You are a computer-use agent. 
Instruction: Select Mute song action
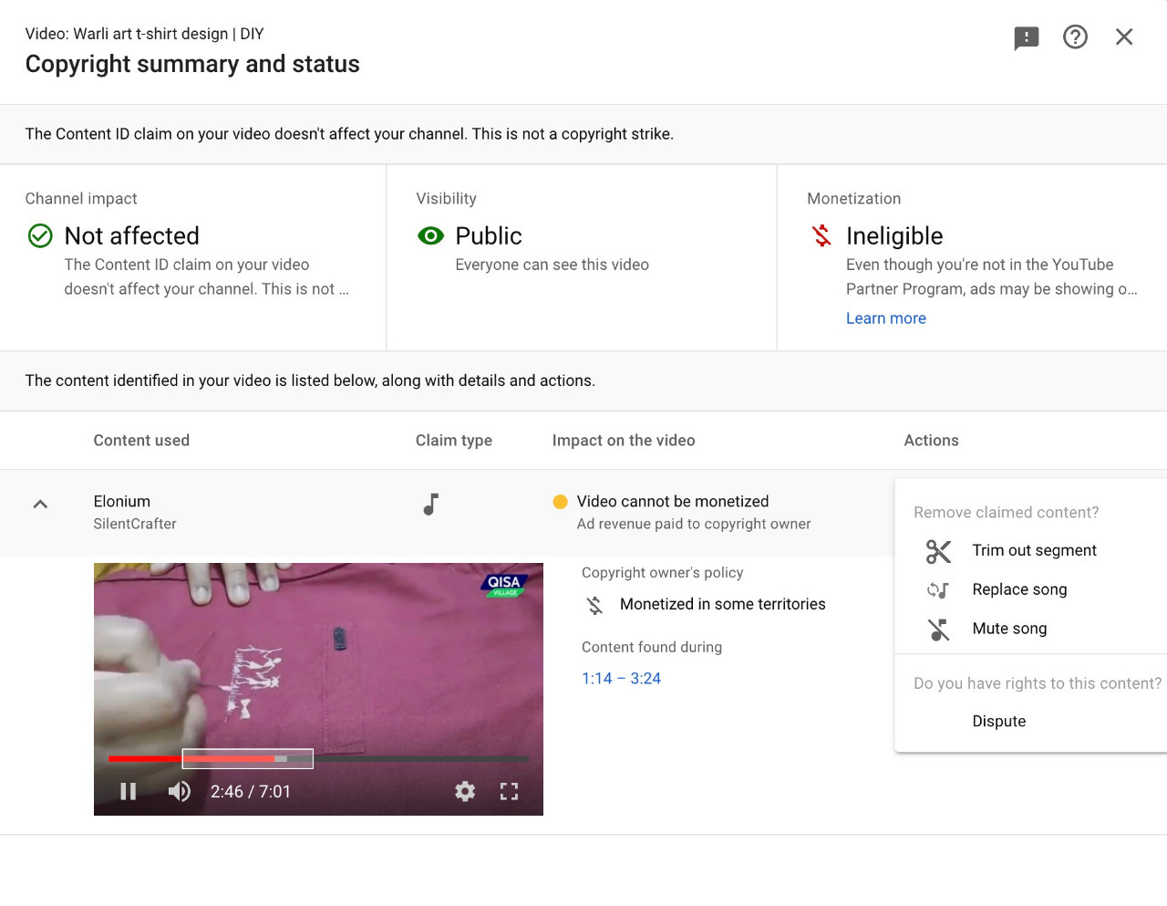coord(1009,629)
